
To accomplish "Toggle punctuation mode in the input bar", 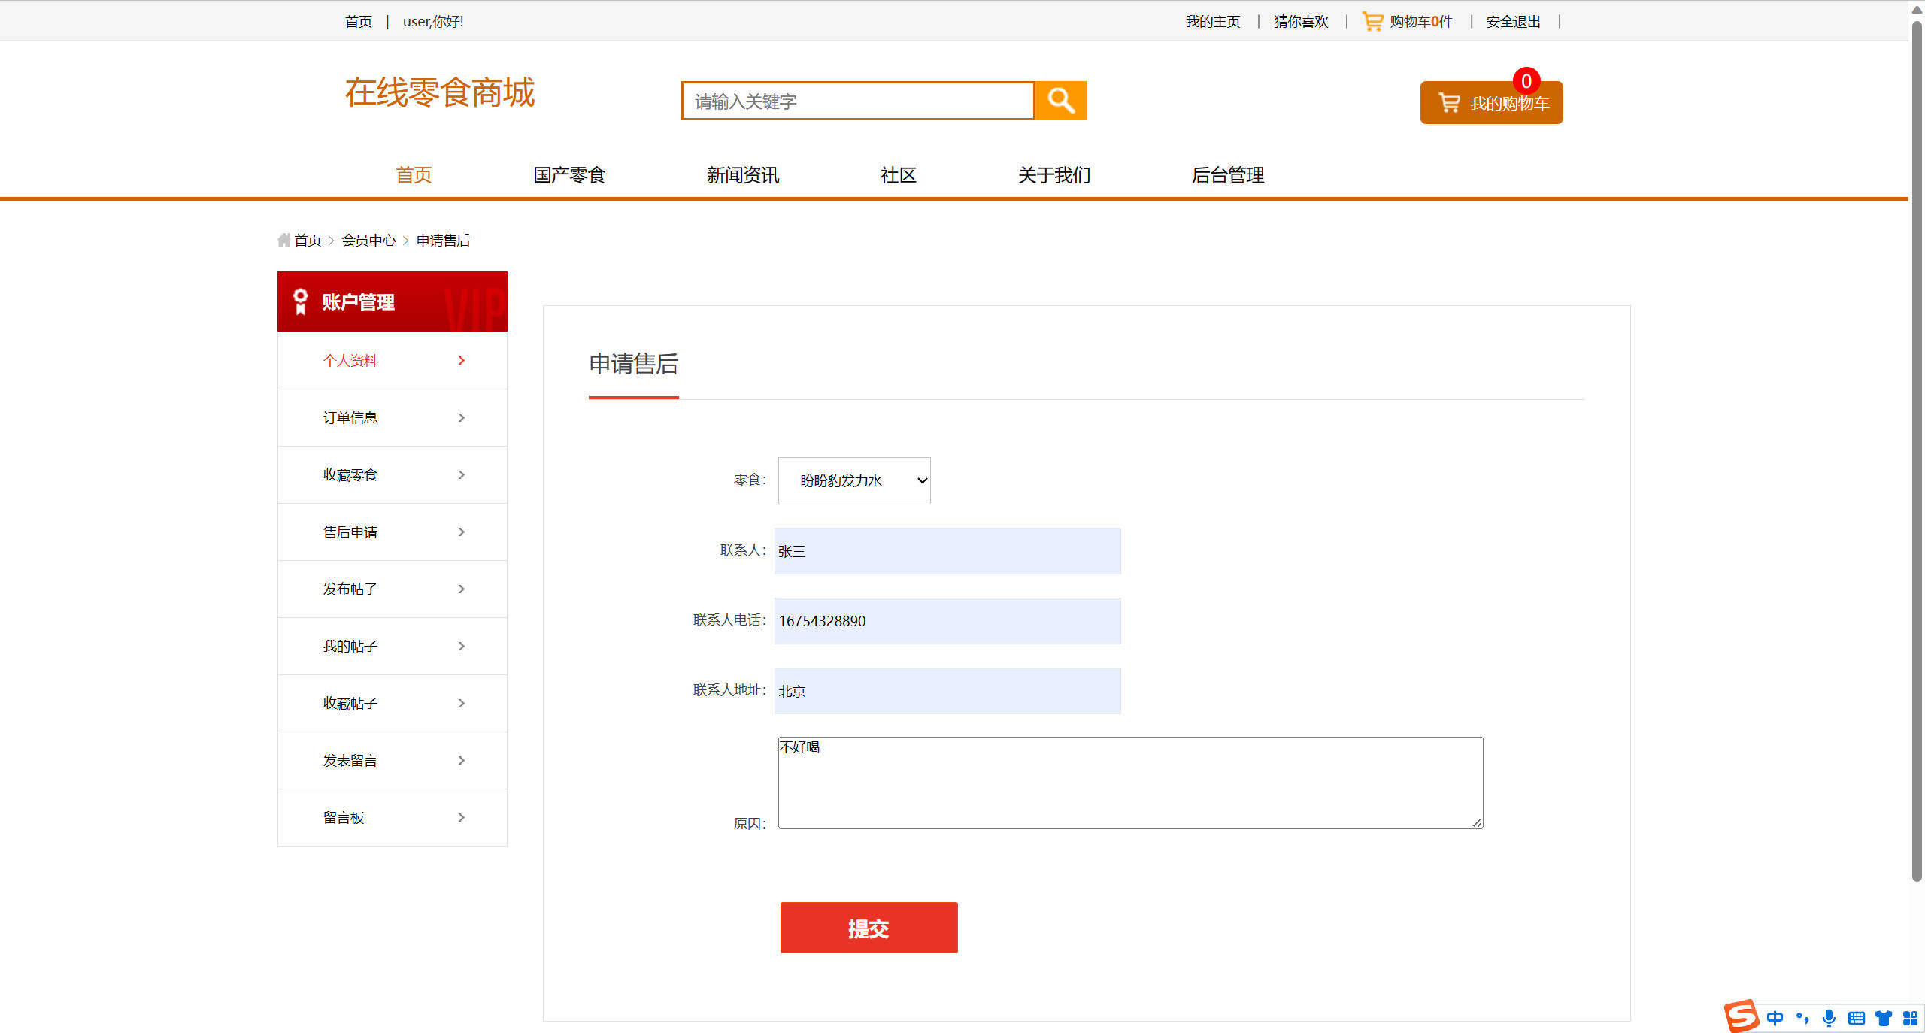I will [x=1801, y=1018].
